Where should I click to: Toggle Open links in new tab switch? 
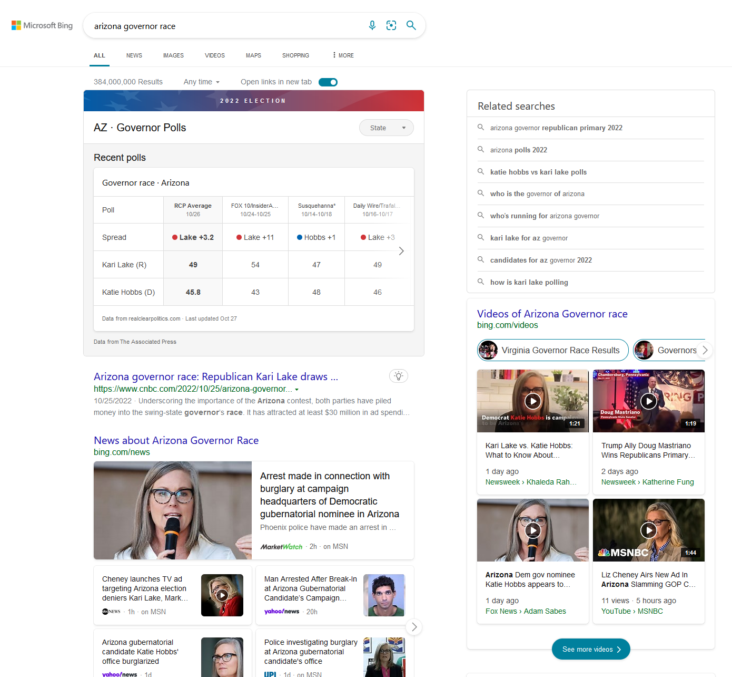[x=328, y=82]
